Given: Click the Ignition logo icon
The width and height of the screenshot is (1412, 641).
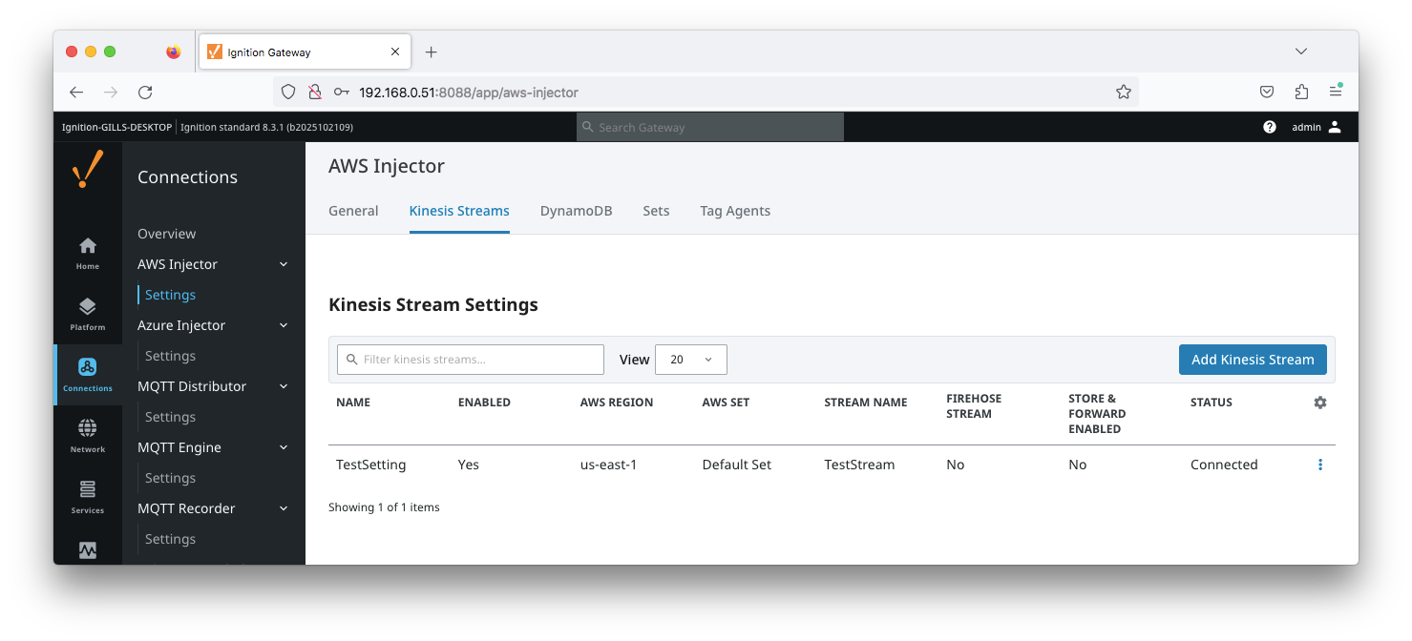Looking at the screenshot, I should tap(88, 169).
